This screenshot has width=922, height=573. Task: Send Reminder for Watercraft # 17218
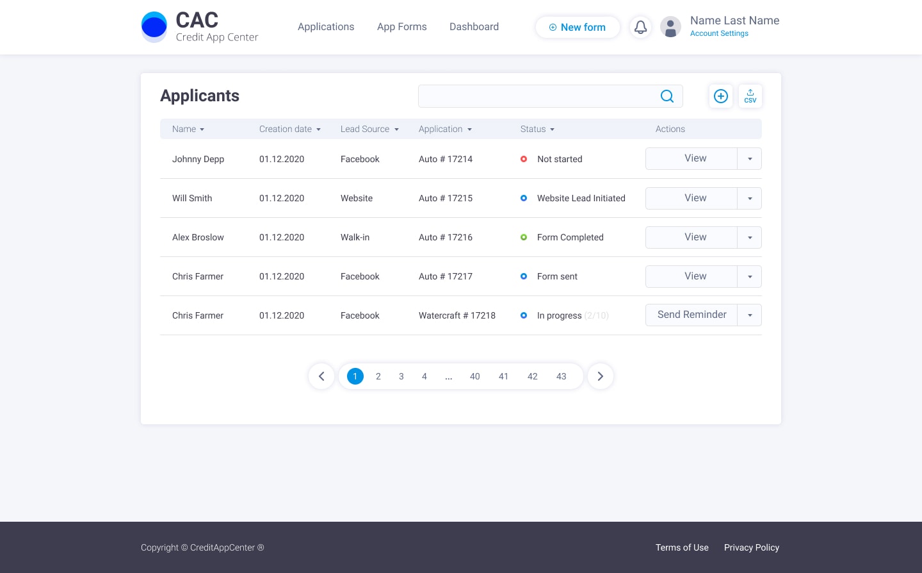point(691,315)
